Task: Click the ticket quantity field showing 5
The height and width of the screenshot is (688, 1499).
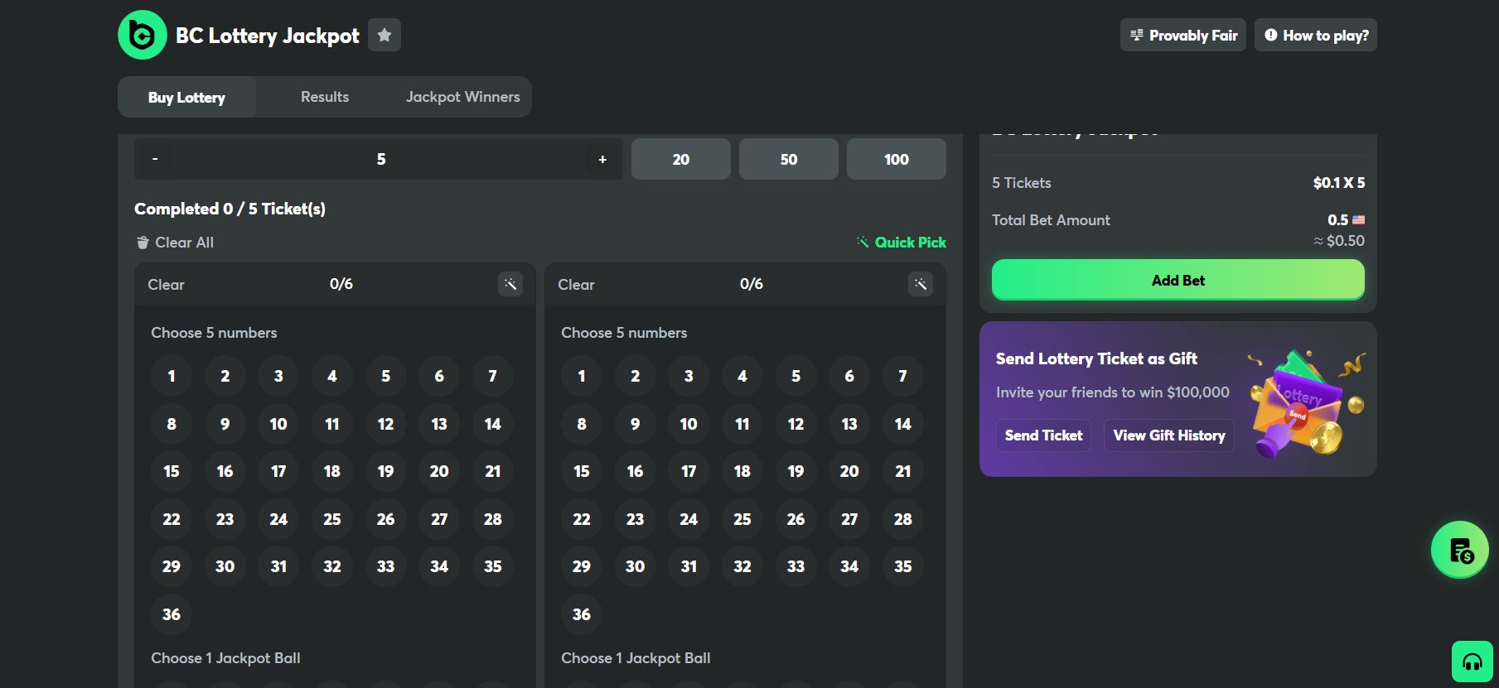Action: (380, 159)
